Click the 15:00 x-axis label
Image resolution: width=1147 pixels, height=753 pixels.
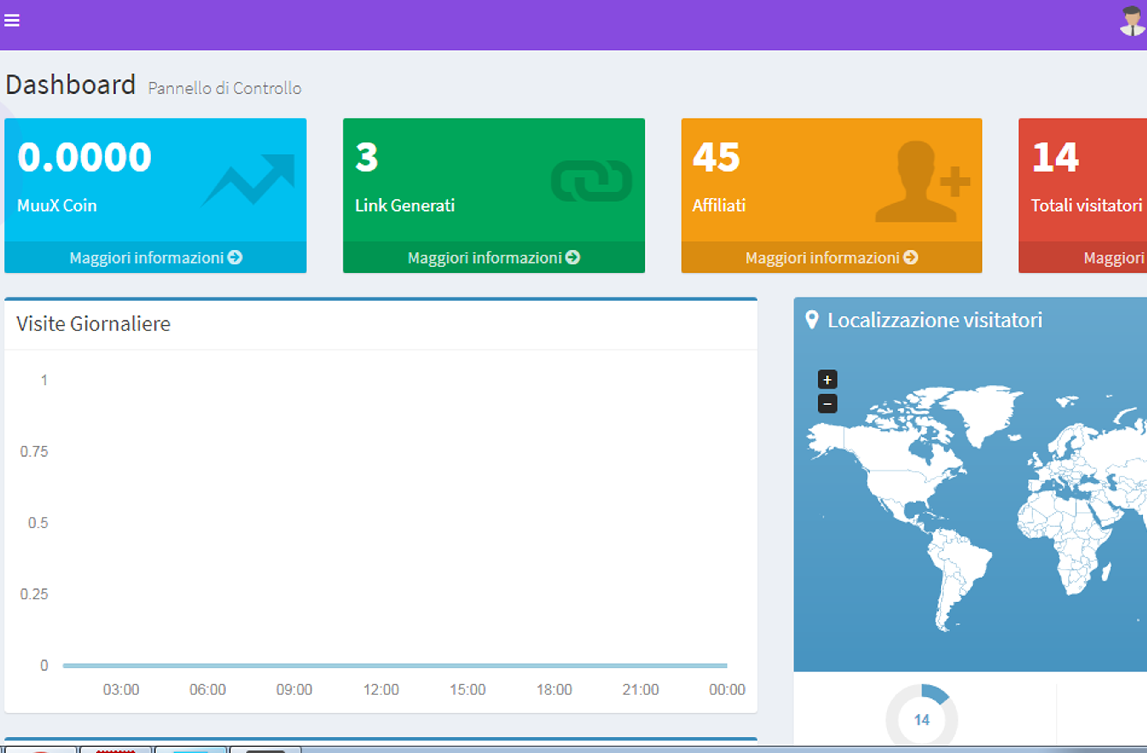pos(467,690)
